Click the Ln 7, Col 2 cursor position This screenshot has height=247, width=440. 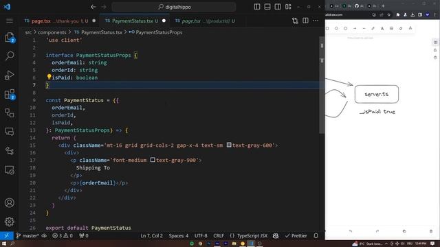pos(151,235)
